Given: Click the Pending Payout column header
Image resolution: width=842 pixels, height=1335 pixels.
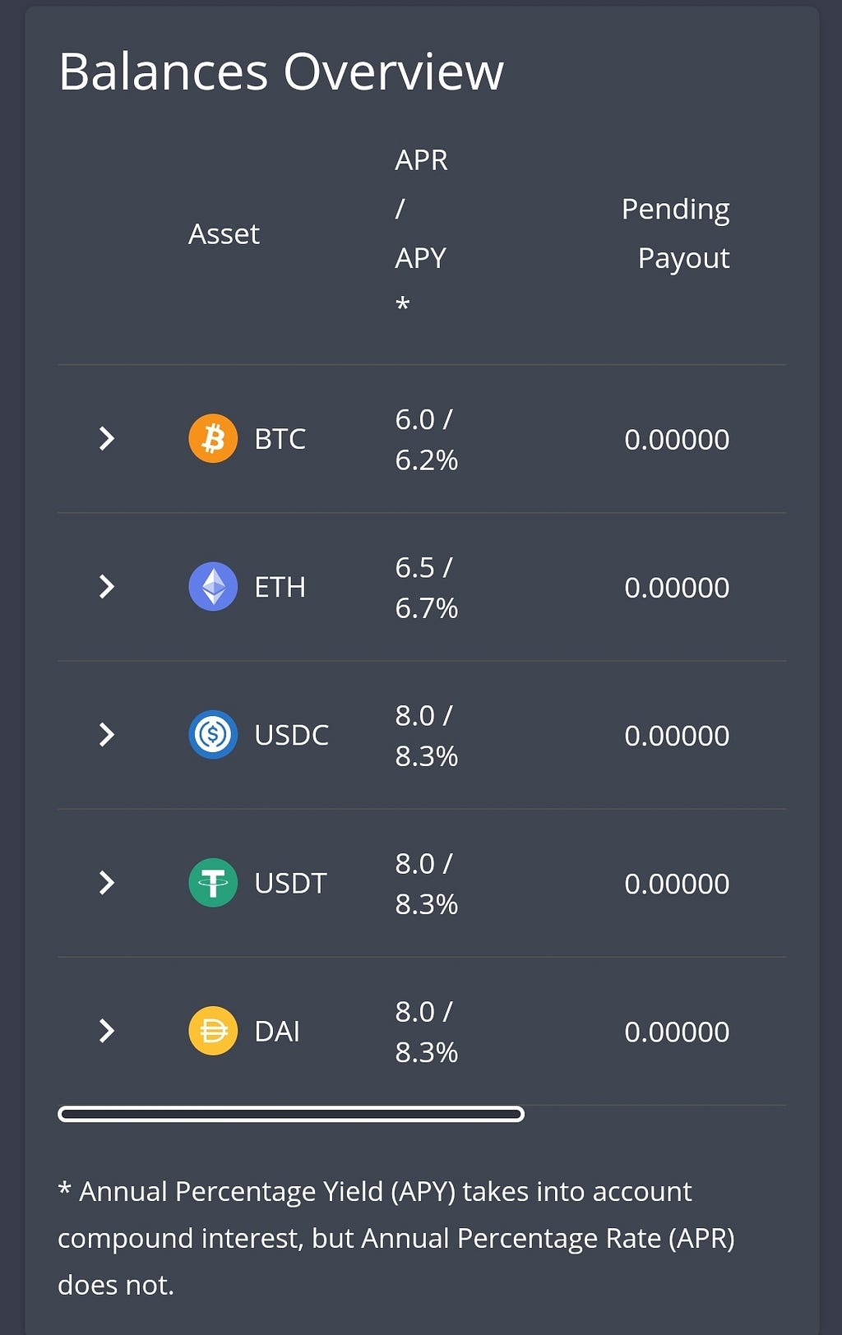Looking at the screenshot, I should click(x=676, y=233).
